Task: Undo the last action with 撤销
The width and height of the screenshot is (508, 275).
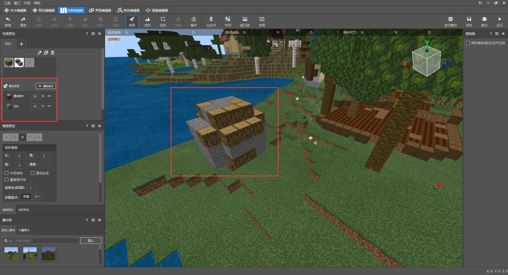Action: pos(8,21)
